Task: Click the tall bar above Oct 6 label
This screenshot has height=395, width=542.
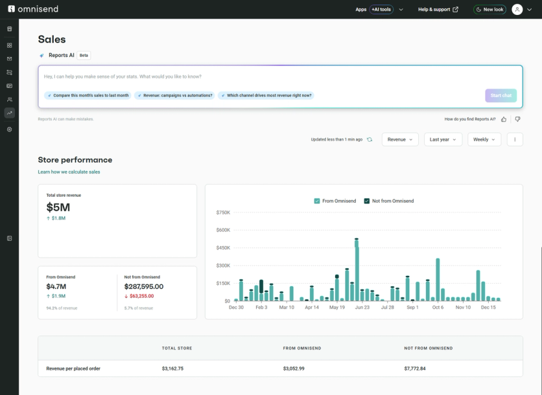Action: pos(438,280)
